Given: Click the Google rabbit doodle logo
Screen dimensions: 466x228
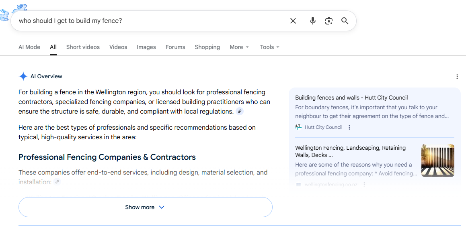Looking at the screenshot, I should (13, 12).
